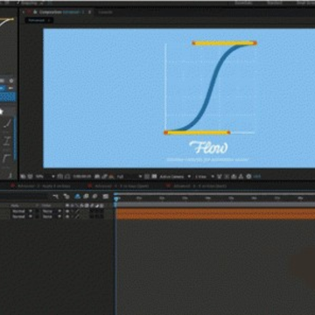315x315 pixels.
Task: Click the Always Preview This View icon
Action: click(x=23, y=177)
